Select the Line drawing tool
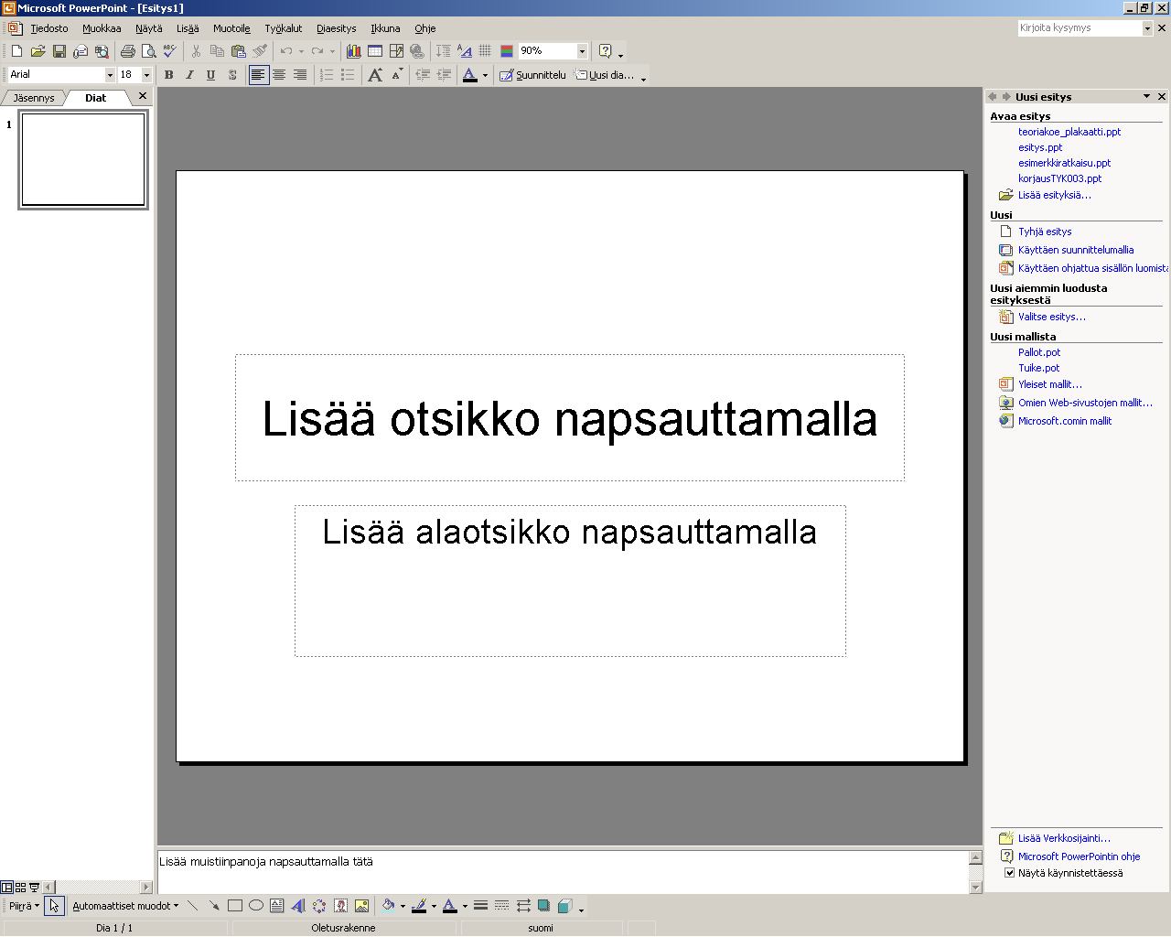The image size is (1171, 937). 193,906
